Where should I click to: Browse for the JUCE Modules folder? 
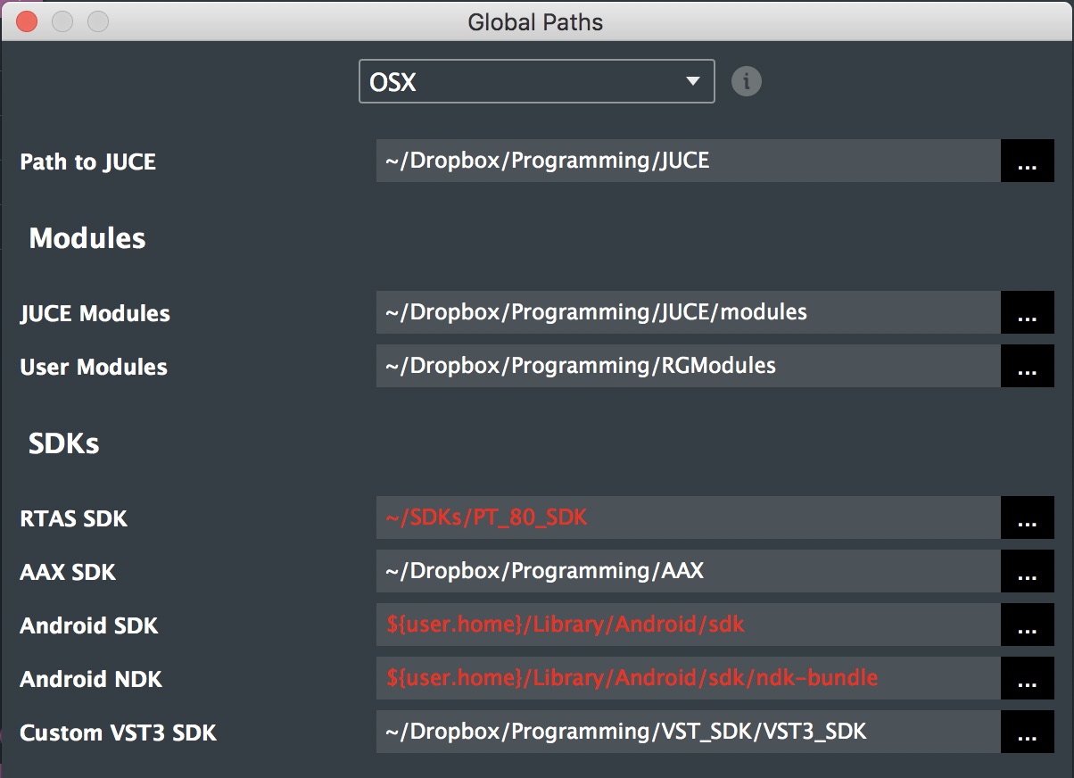[x=1027, y=313]
